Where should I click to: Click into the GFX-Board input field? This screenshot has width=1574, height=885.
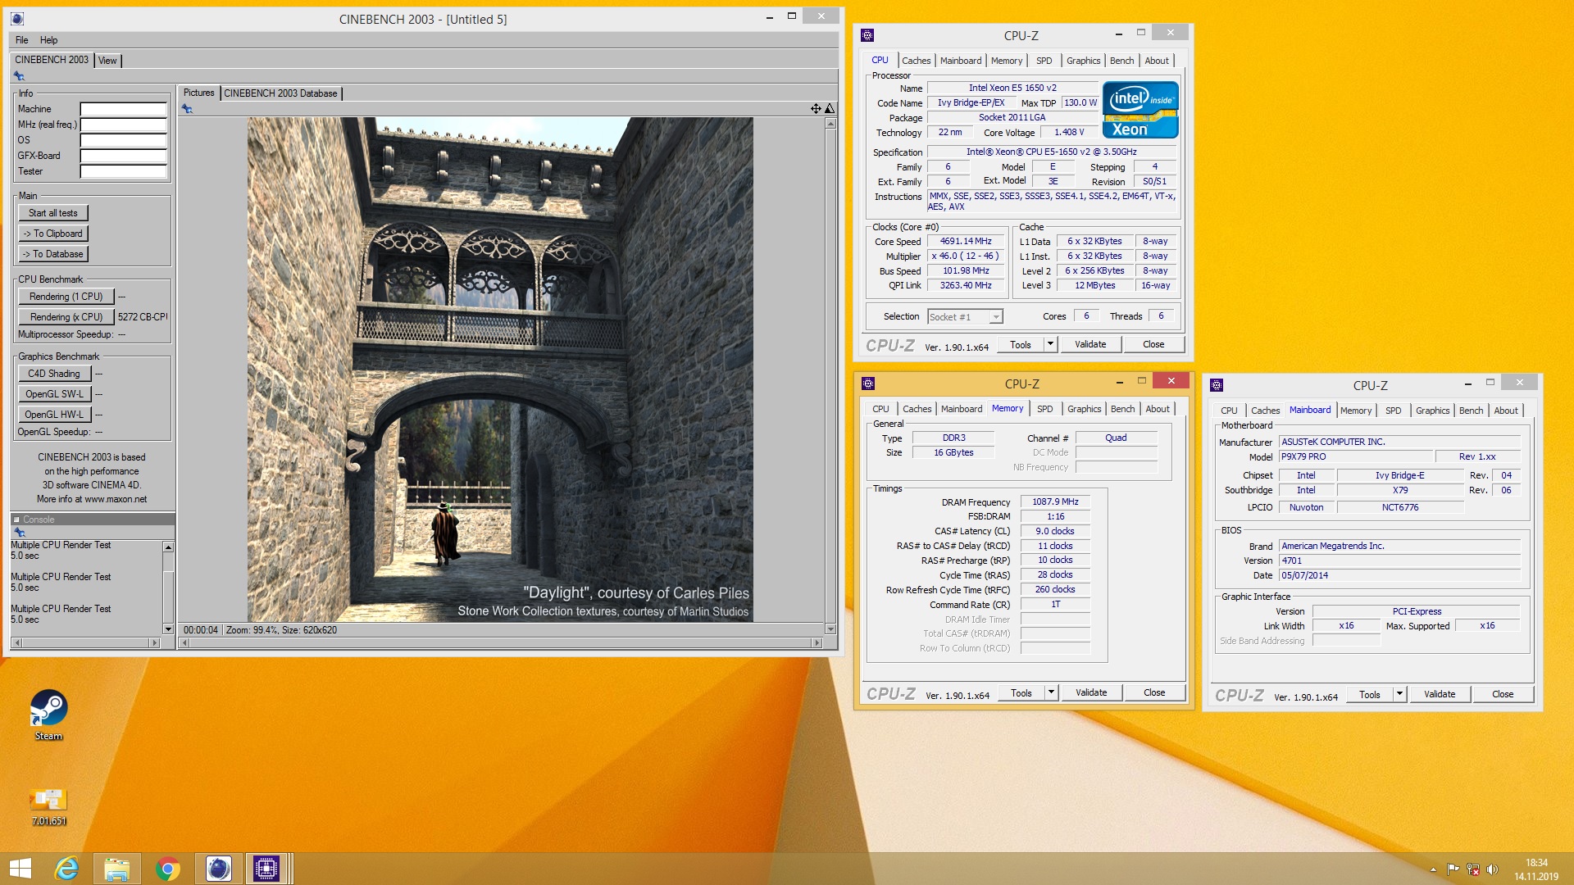[x=123, y=156]
